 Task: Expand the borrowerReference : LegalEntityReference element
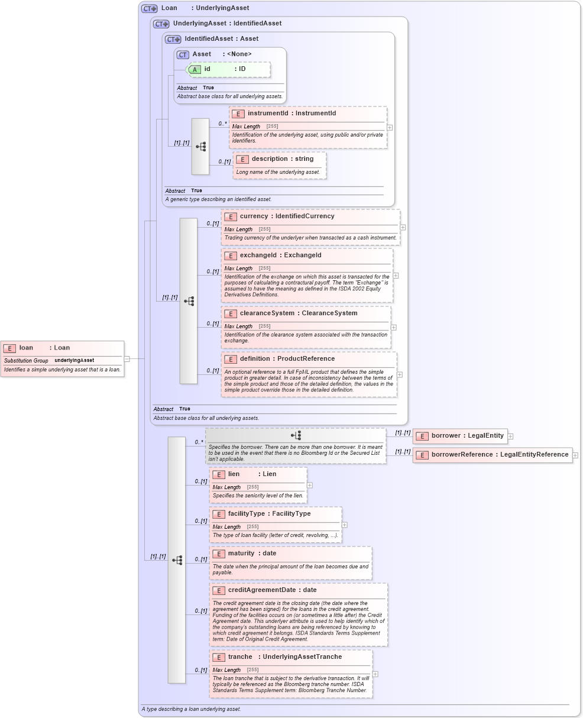(574, 455)
